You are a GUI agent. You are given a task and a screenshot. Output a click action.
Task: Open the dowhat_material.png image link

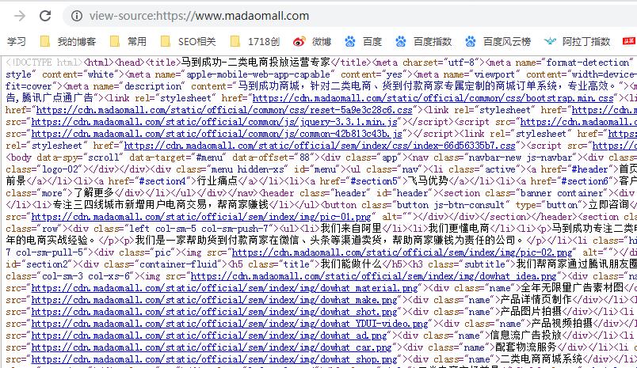pyautogui.click(x=225, y=288)
